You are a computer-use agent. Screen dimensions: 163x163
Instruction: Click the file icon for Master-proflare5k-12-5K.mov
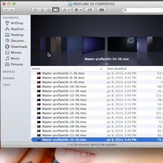[39, 96]
